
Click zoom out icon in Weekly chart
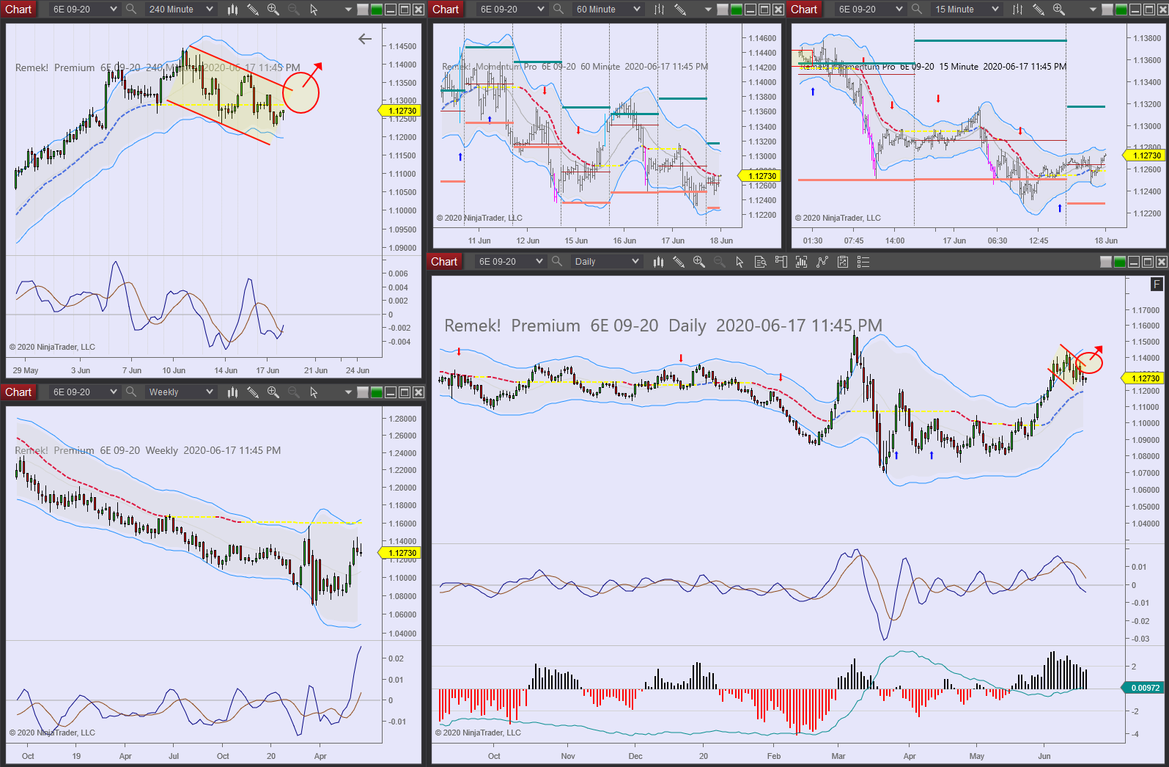pyautogui.click(x=294, y=392)
